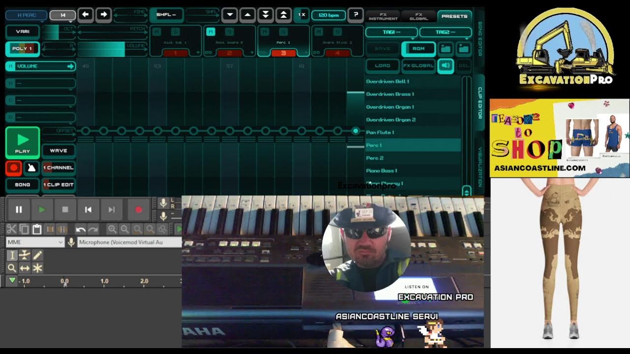
Task: Click the green timeline playhead triangle
Action: (x=12, y=280)
